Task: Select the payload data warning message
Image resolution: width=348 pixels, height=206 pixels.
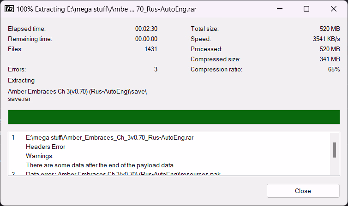Action: pyautogui.click(x=99, y=165)
